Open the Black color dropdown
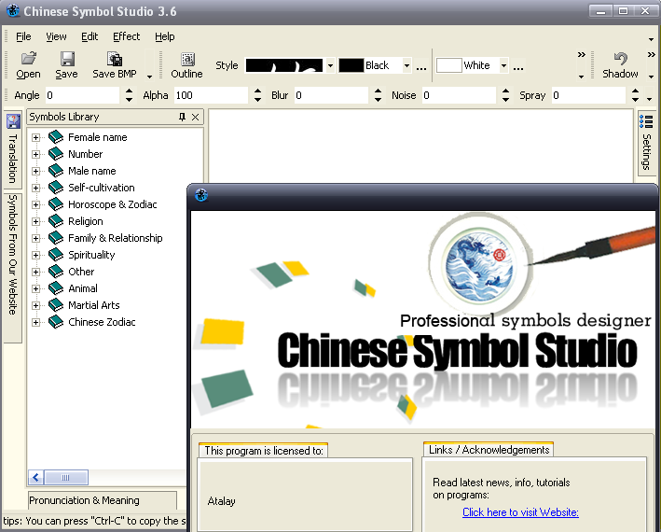The image size is (661, 532). tap(406, 65)
